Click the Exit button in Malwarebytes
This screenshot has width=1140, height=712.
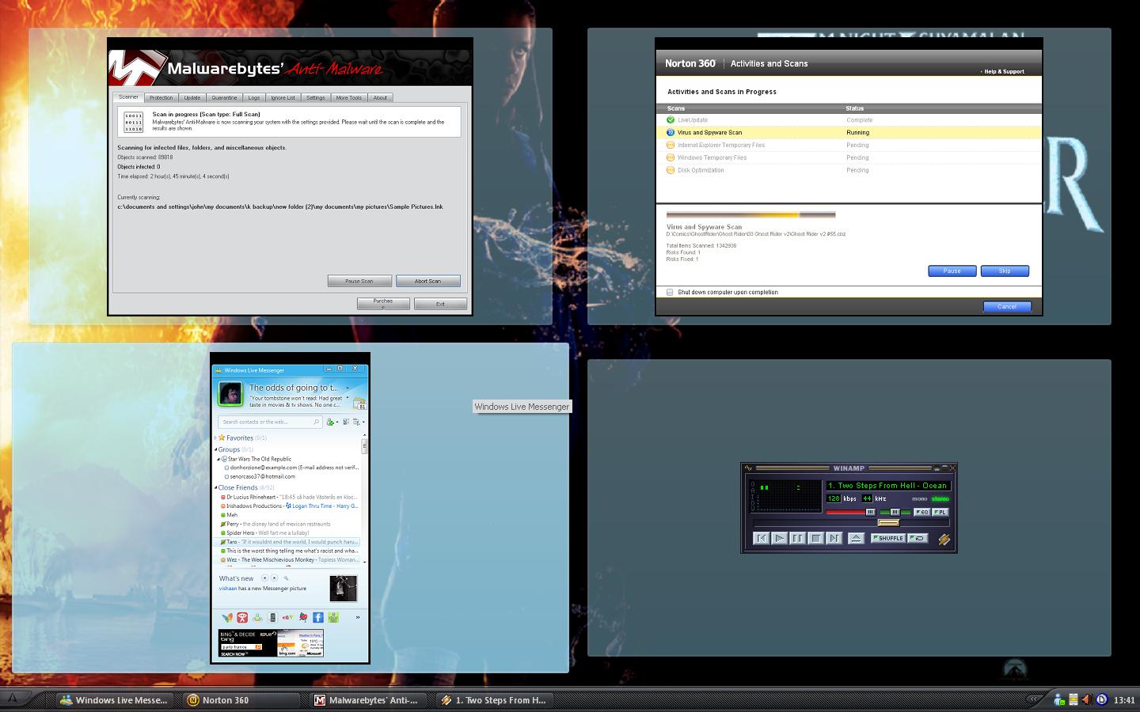point(440,303)
